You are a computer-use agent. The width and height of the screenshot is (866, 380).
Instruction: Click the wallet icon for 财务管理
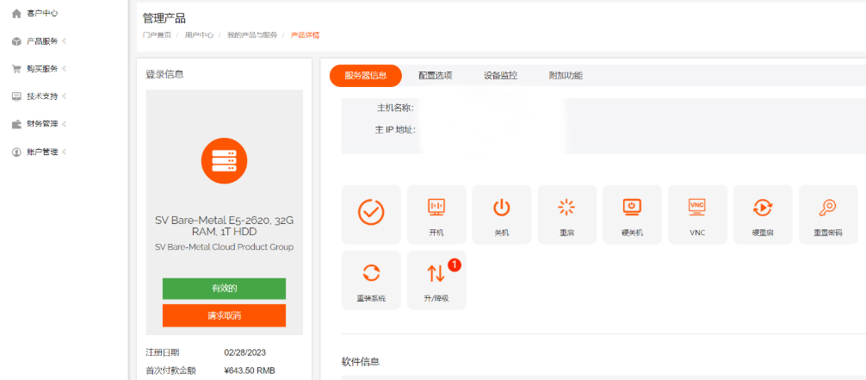click(x=16, y=124)
